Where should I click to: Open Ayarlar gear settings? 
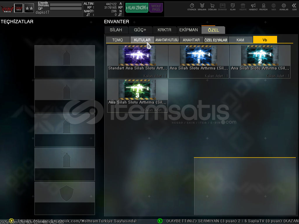284,7
